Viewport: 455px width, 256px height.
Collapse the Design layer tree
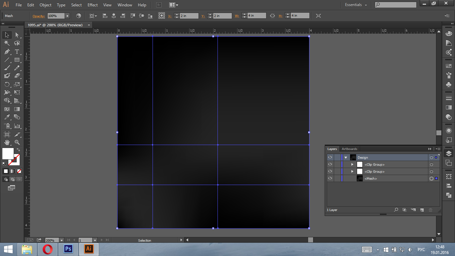point(346,157)
